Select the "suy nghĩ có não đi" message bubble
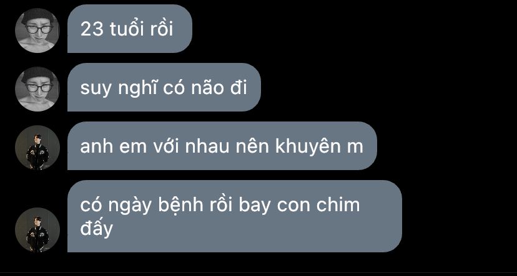The height and width of the screenshot is (276, 517). pos(164,87)
